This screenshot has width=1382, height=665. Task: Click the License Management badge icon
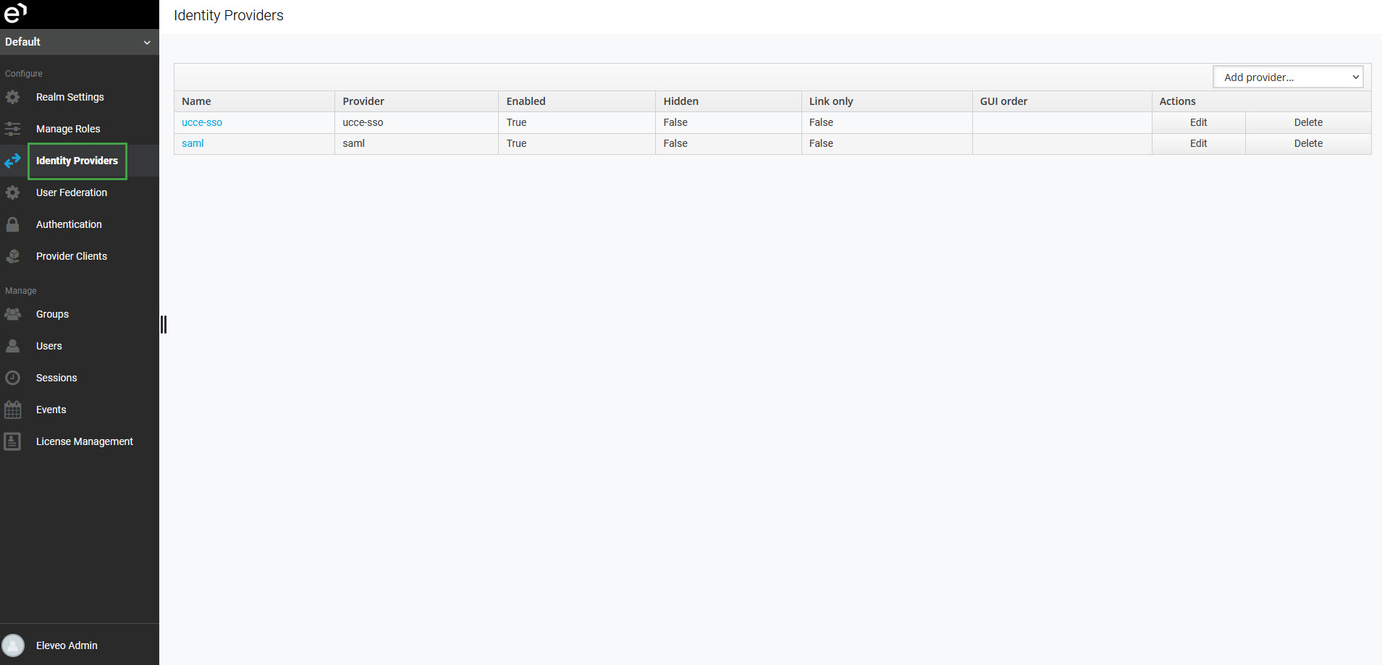[13, 441]
